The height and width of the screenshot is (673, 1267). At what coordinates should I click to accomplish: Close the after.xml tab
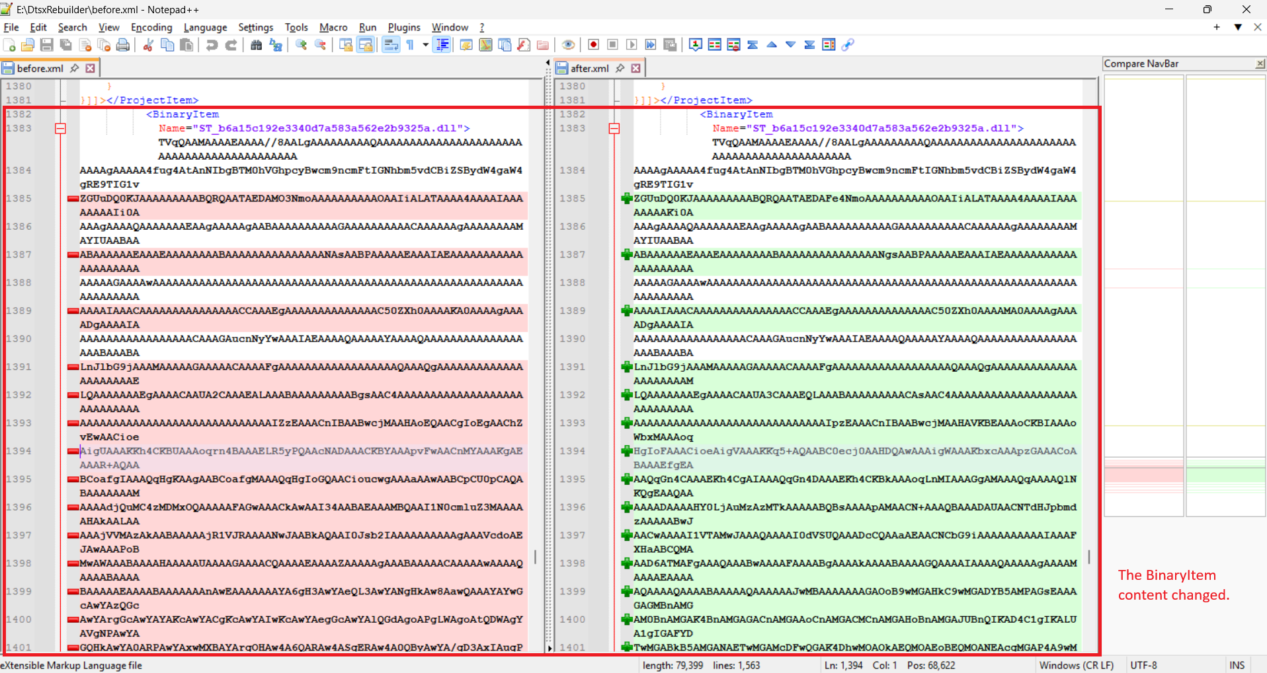[x=635, y=68]
